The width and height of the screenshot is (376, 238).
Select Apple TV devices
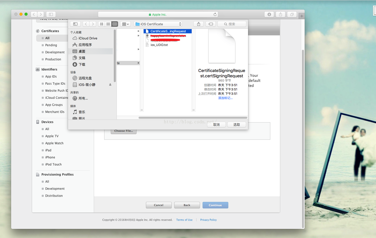(x=52, y=136)
